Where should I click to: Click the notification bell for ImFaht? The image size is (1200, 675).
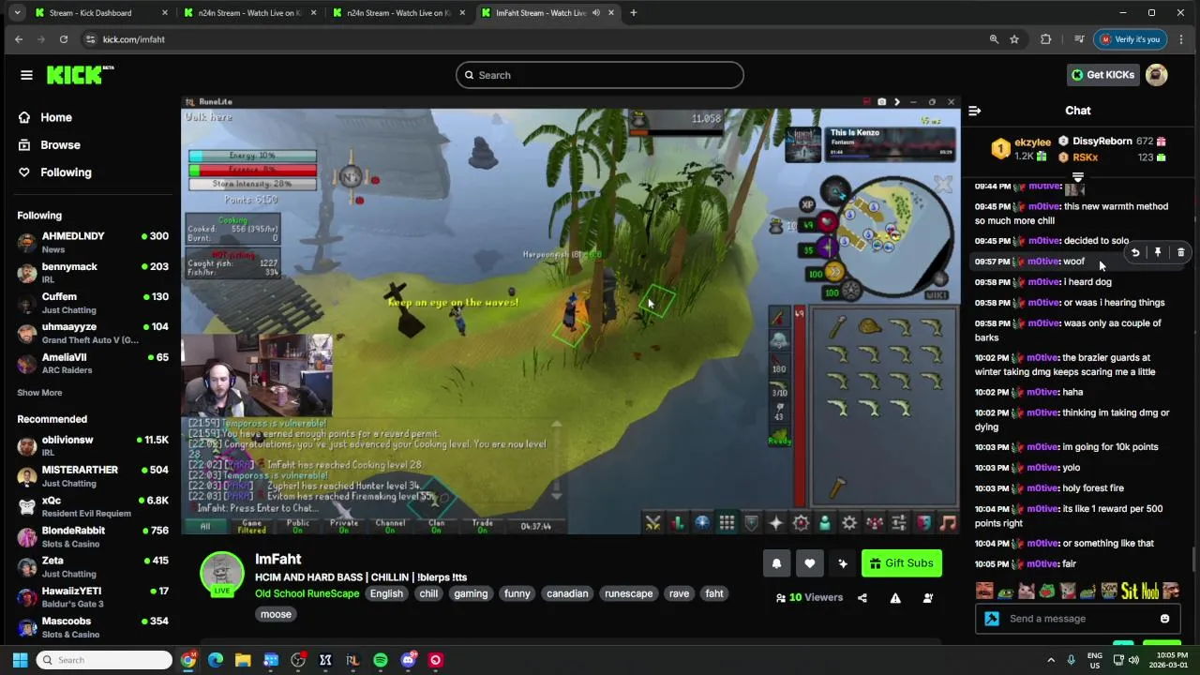776,563
